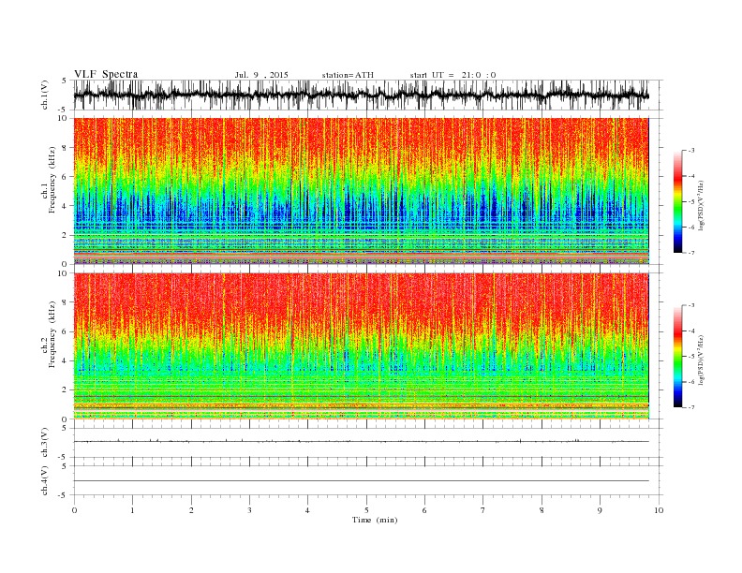Screen dimensions: 742x573
Task: Click the "1" tick on time axis
Action: pos(132,510)
